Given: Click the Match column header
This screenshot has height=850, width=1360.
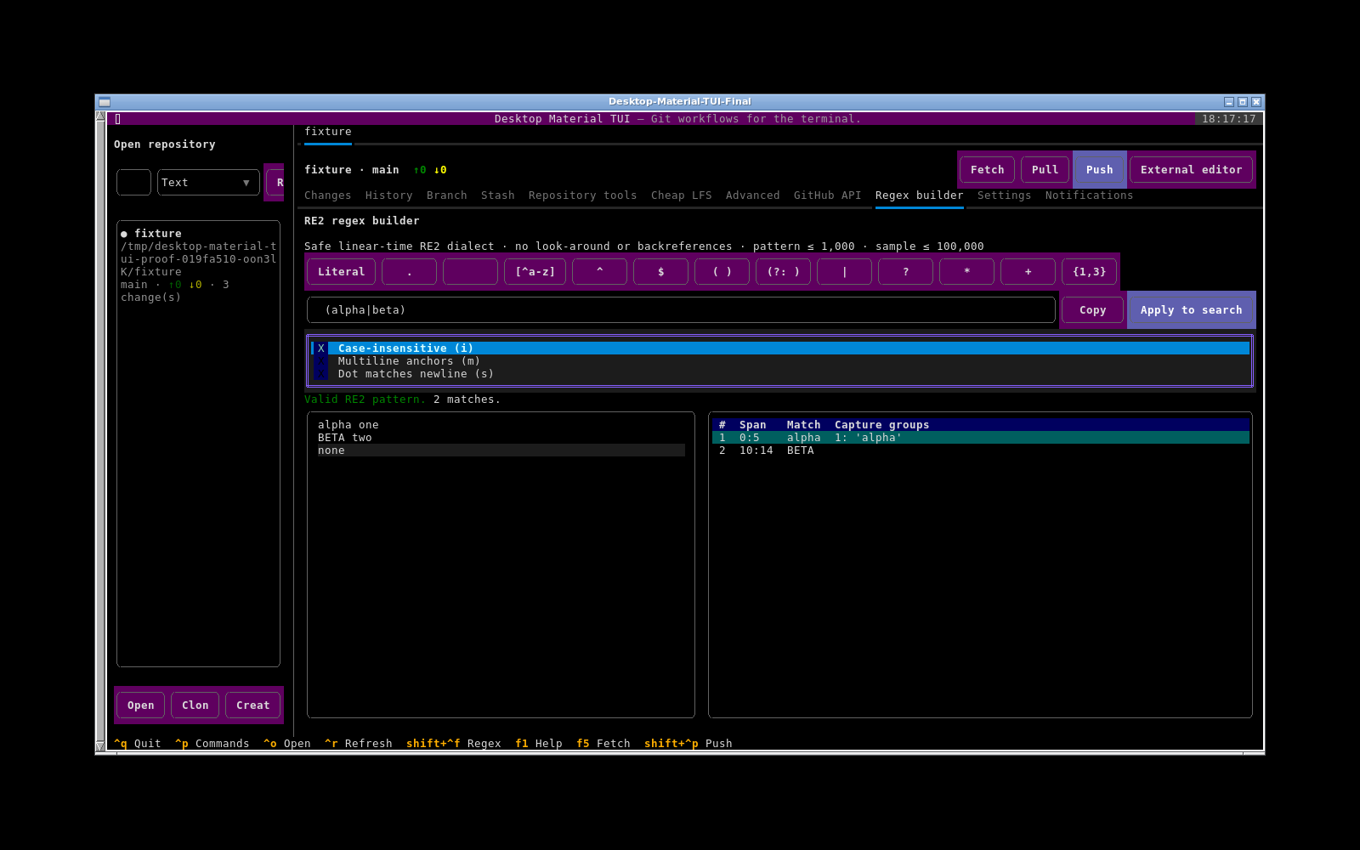Looking at the screenshot, I should pyautogui.click(x=803, y=425).
